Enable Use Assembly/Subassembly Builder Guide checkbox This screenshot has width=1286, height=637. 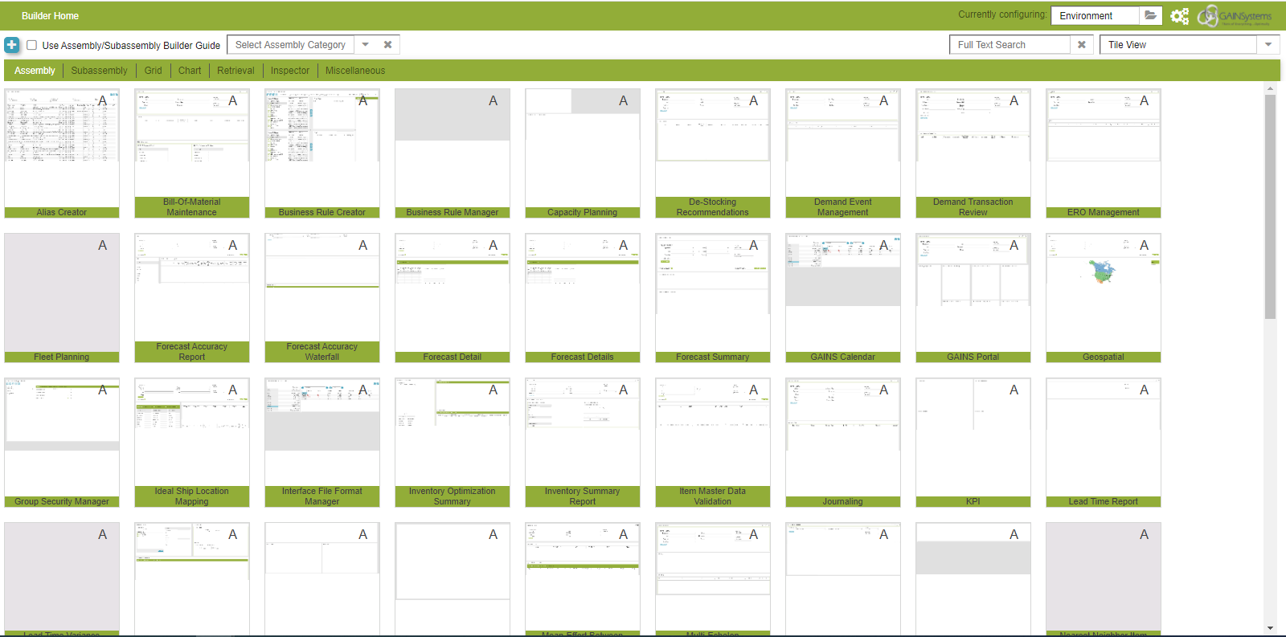pyautogui.click(x=32, y=45)
